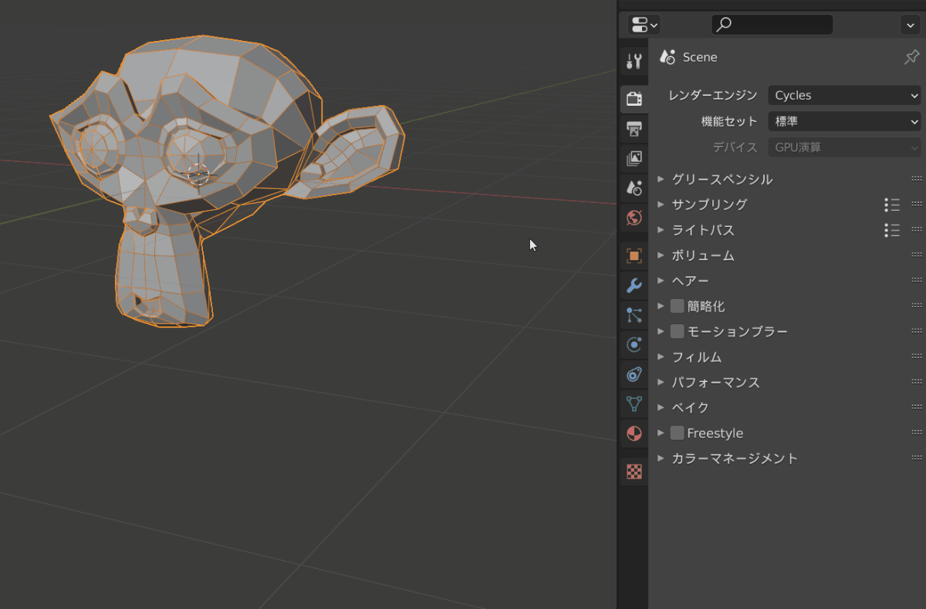Image resolution: width=926 pixels, height=609 pixels.
Task: Expand the モーションブラー panel arrow
Action: click(x=661, y=332)
